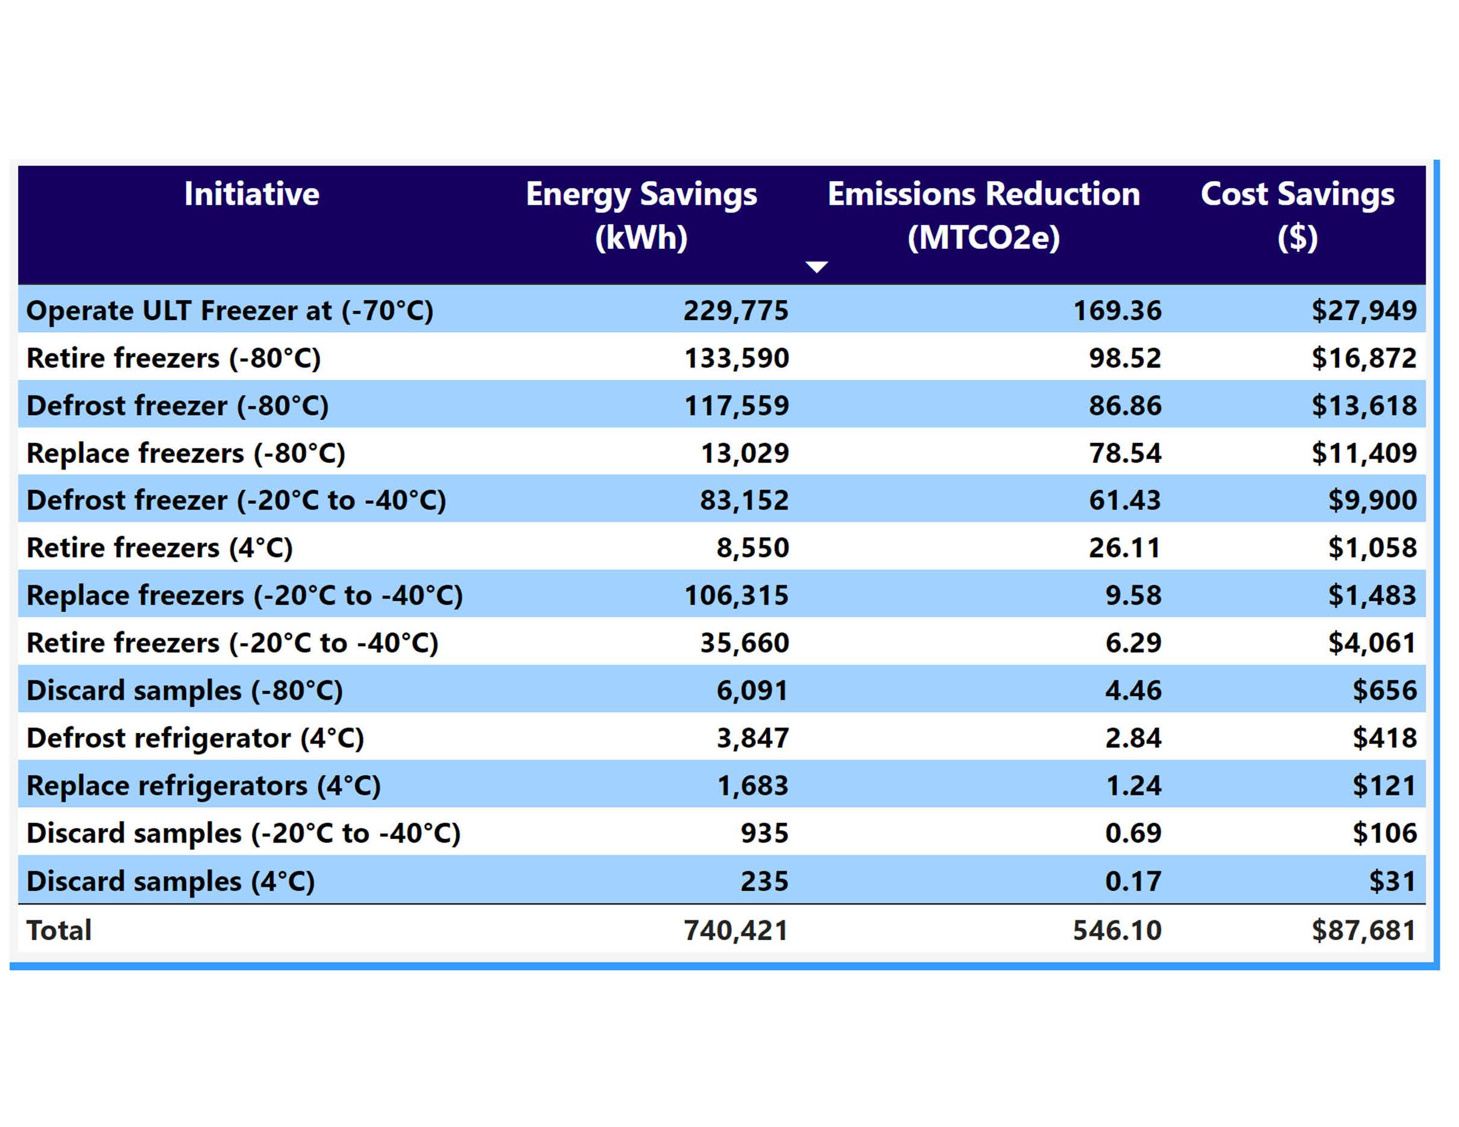Viewport: 1459px width, 1127px height.
Task: Click cost savings value $9,900
Action: point(1372,501)
